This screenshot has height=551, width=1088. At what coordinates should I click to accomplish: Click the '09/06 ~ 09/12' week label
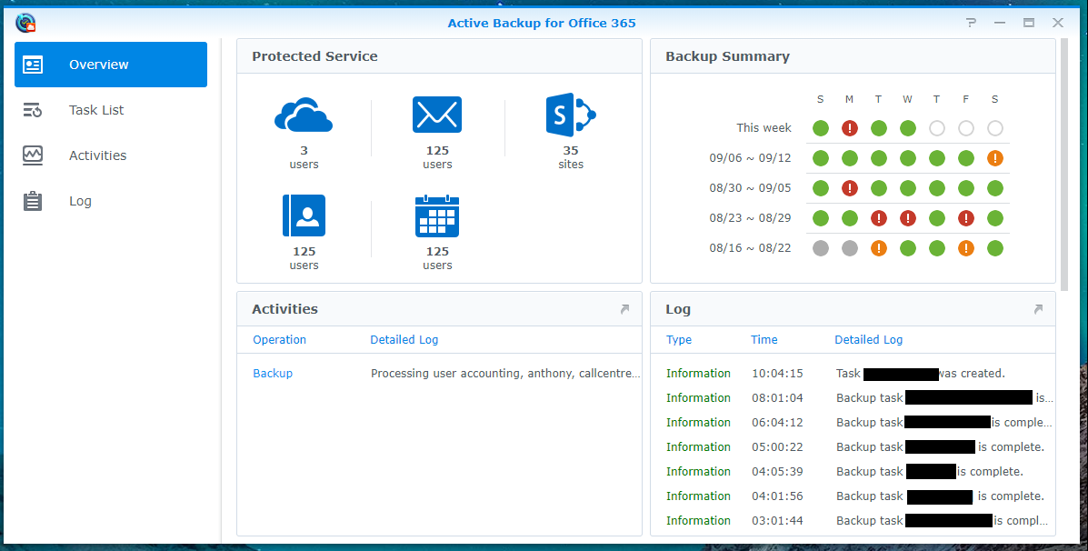pos(750,158)
